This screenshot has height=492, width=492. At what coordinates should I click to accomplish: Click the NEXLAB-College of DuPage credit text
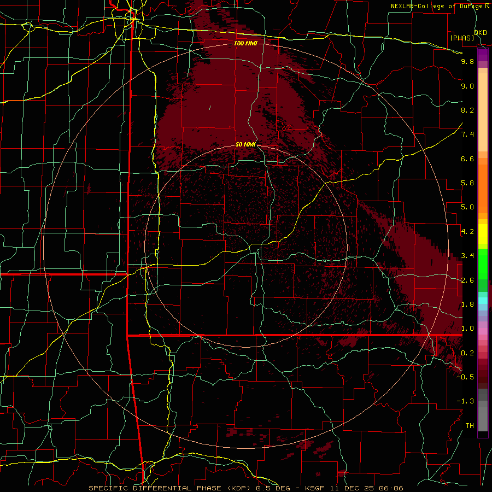(x=436, y=6)
